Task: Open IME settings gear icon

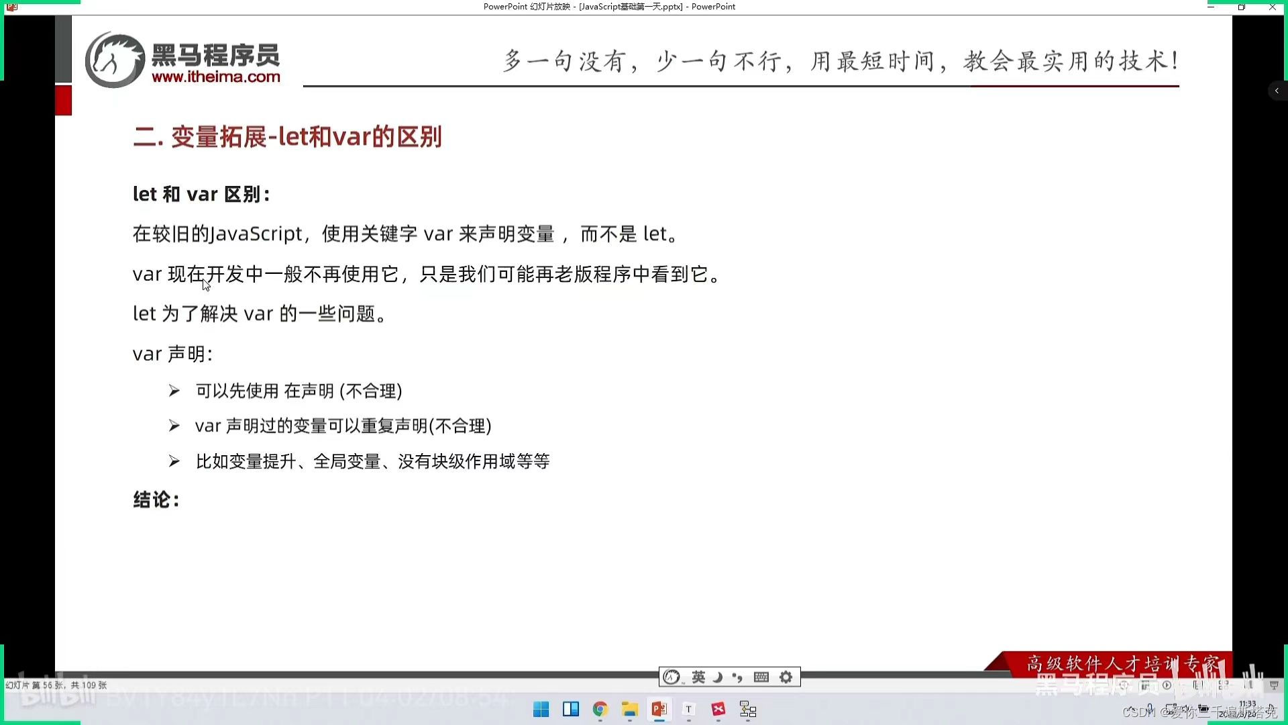Action: (786, 677)
